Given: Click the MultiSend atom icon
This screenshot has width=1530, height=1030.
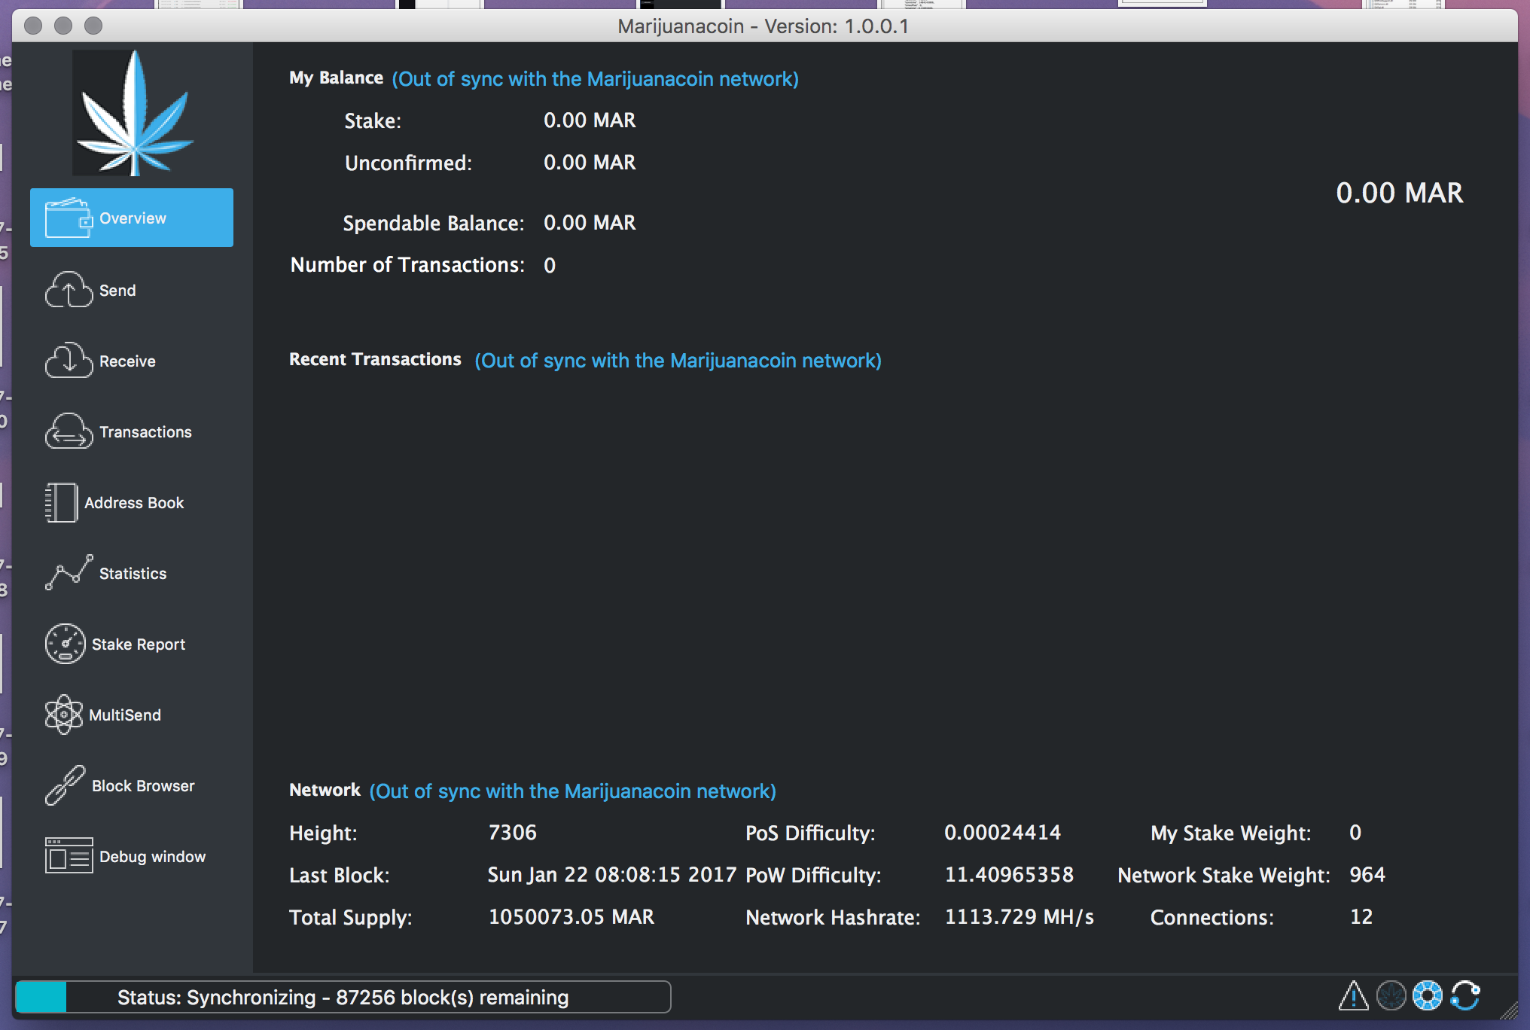Looking at the screenshot, I should point(63,715).
